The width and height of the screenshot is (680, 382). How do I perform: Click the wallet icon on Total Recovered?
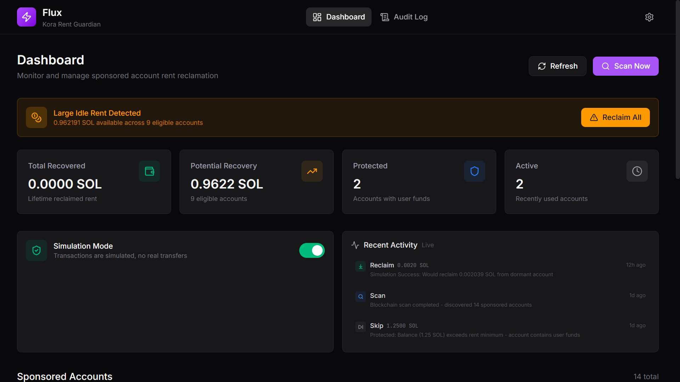click(x=149, y=171)
